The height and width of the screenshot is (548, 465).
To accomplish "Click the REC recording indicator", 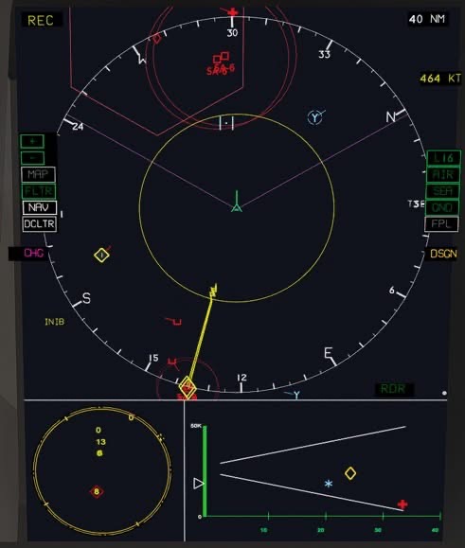I will (x=41, y=20).
